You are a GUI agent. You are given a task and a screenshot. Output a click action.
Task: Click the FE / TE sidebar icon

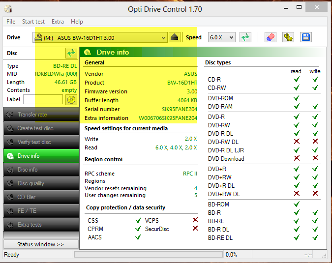[10, 211]
